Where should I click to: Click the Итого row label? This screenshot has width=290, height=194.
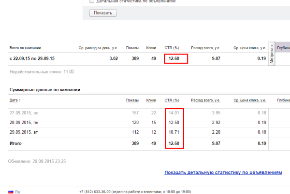[x=15, y=143]
